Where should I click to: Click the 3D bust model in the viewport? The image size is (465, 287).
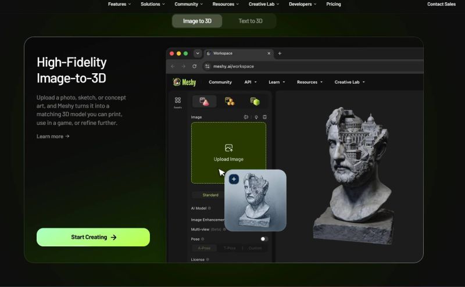click(353, 176)
